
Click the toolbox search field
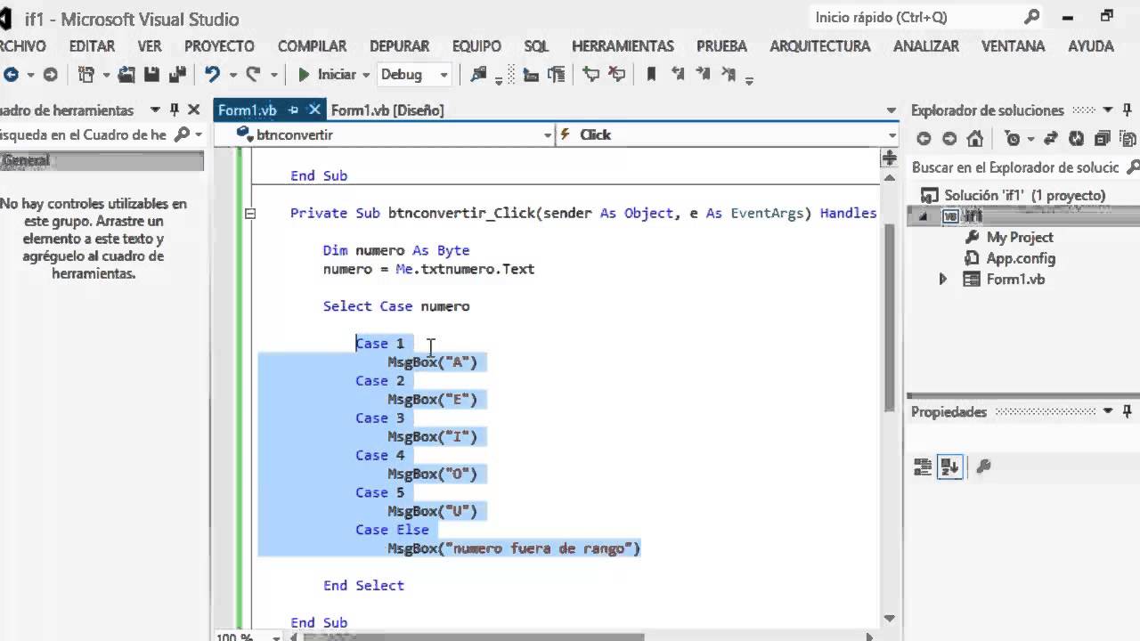click(x=85, y=134)
